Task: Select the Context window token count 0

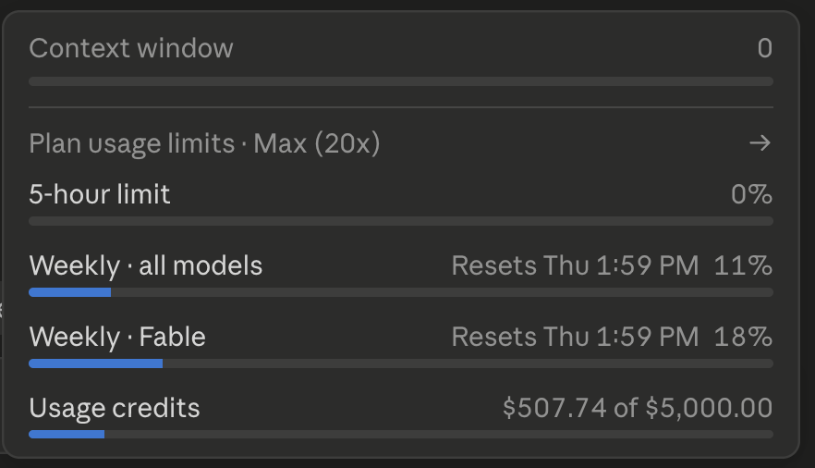Action: tap(764, 48)
